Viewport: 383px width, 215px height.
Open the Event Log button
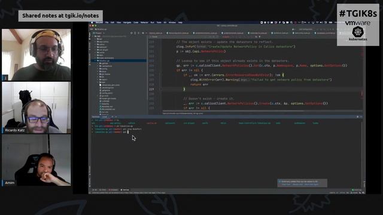click(x=357, y=190)
